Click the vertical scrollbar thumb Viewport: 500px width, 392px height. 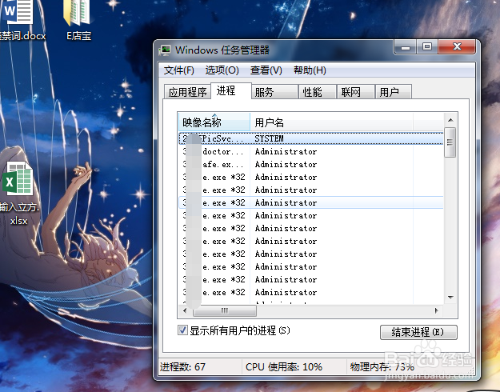click(x=450, y=142)
